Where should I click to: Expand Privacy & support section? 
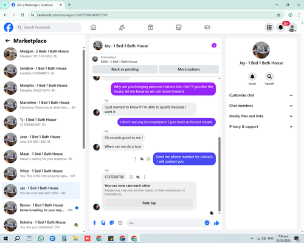pyautogui.click(x=261, y=126)
